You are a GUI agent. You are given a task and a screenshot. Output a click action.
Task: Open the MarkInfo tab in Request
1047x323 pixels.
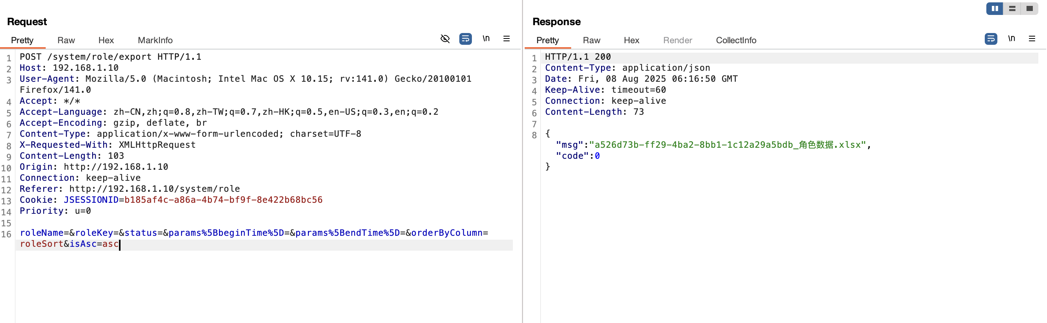click(155, 40)
